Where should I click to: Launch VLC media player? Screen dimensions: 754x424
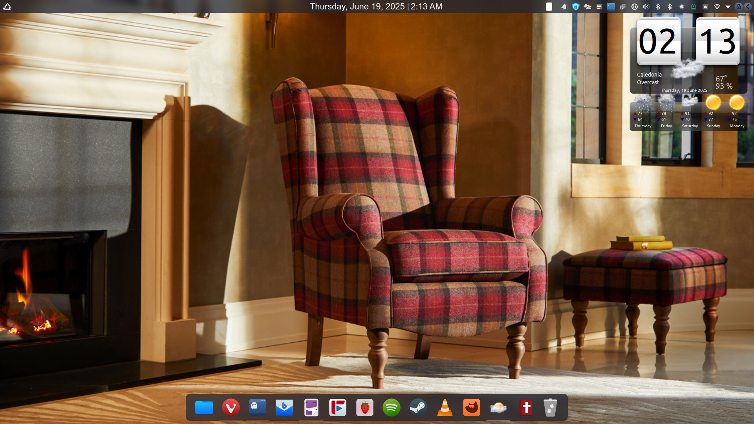pyautogui.click(x=445, y=408)
